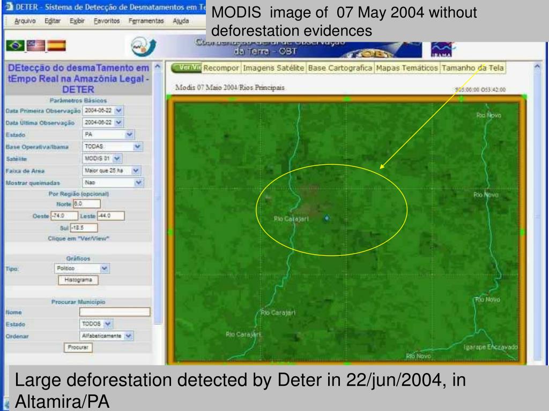The image size is (549, 411).
Task: Click 'Por Região (opcional)' heading
Action: tap(78, 194)
